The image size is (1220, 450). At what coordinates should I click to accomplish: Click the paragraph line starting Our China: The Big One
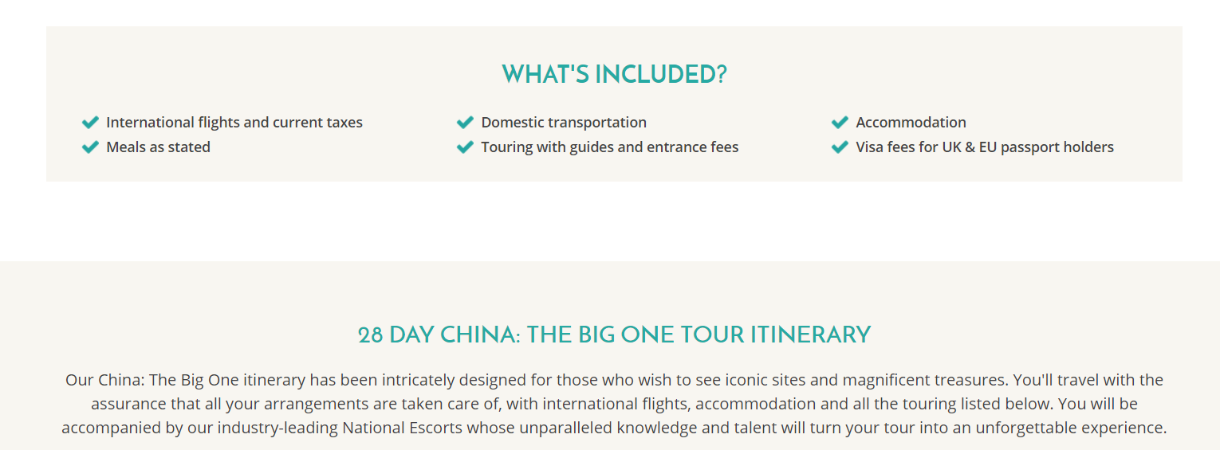click(614, 380)
